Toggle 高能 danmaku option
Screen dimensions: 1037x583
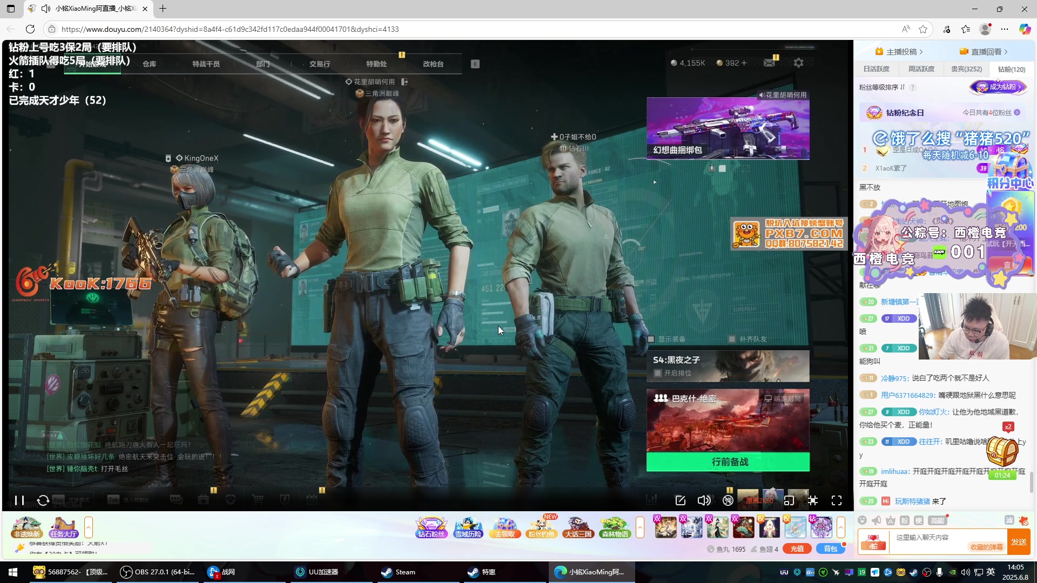pyautogui.click(x=937, y=520)
